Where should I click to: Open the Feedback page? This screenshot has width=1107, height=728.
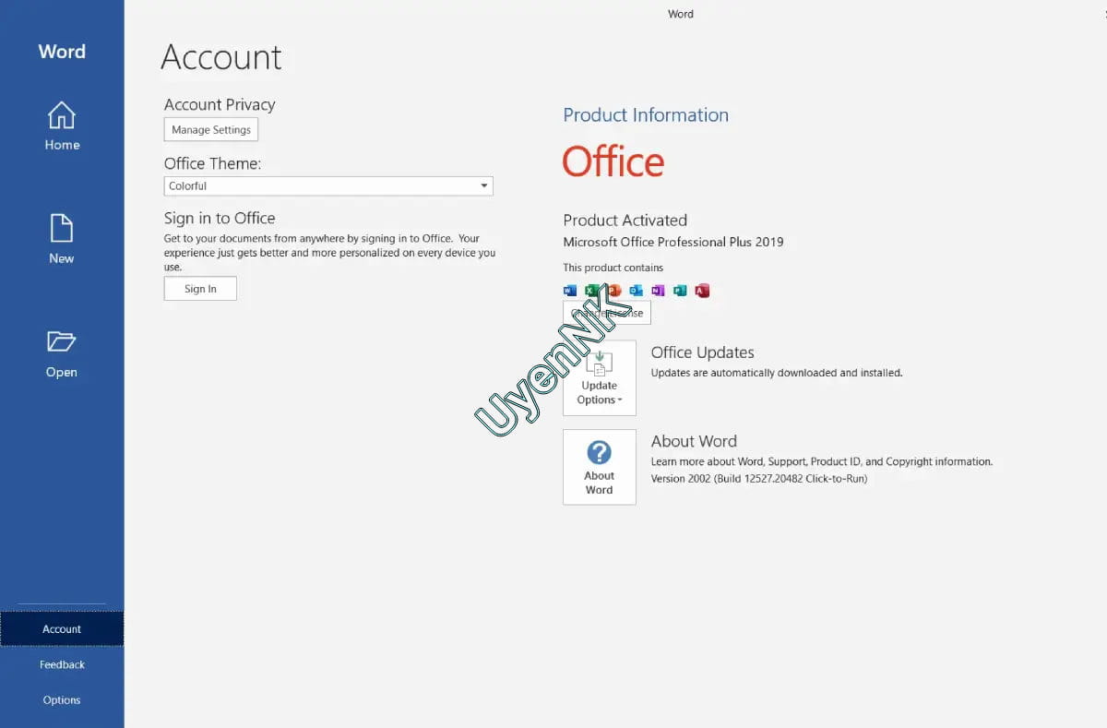[62, 664]
